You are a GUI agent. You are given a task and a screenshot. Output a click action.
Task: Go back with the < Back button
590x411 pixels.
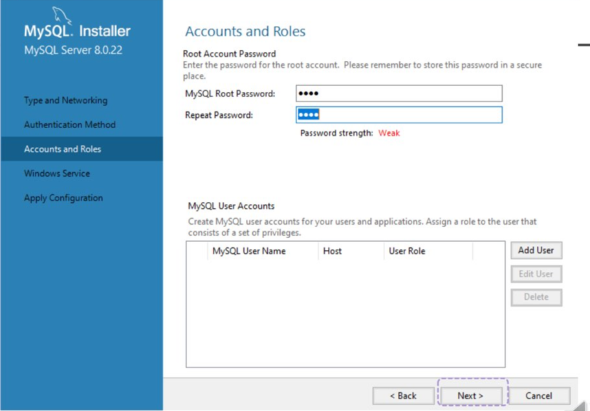404,396
